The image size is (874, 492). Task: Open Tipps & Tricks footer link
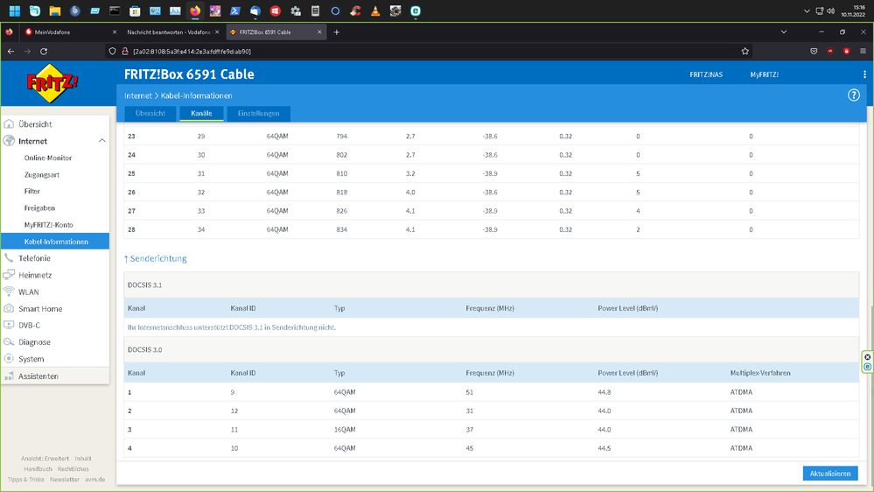click(25, 480)
